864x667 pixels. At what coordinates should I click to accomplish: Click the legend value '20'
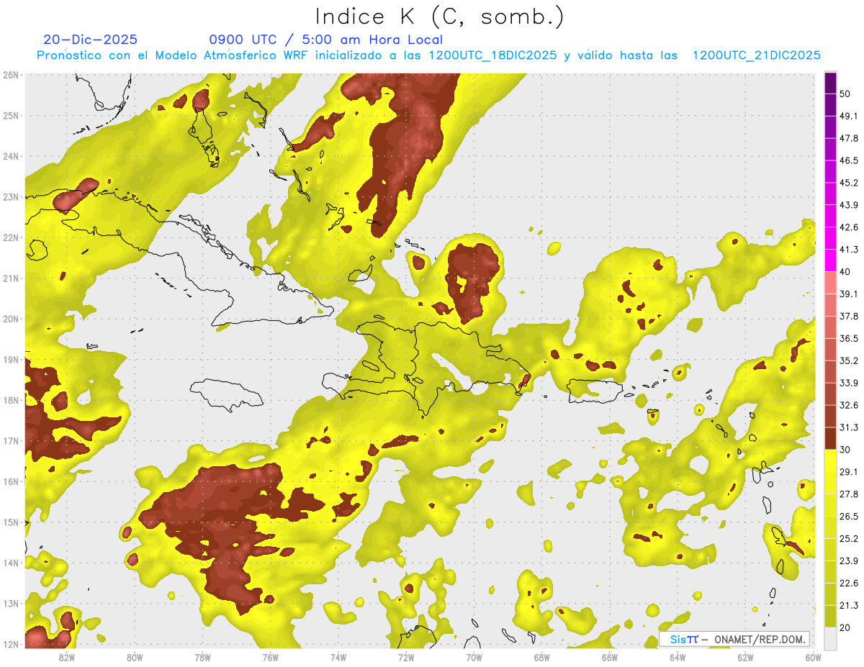845,627
